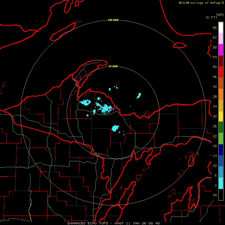Click the 10 value on the legend
This screenshot has width=225, height=225.
coord(215,165)
